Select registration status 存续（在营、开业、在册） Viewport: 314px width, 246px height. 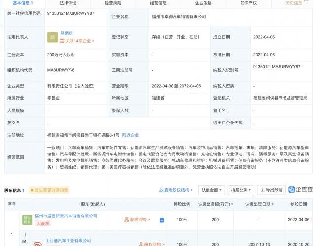click(175, 37)
